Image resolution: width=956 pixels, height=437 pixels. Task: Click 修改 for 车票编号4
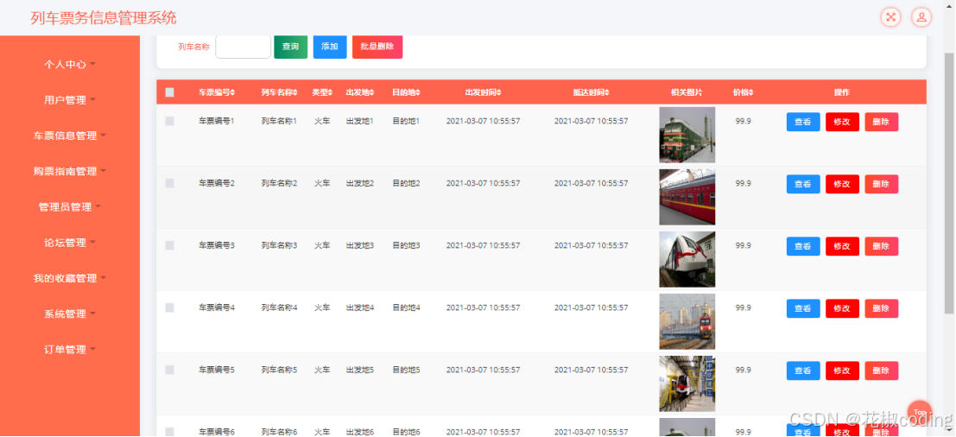(842, 308)
